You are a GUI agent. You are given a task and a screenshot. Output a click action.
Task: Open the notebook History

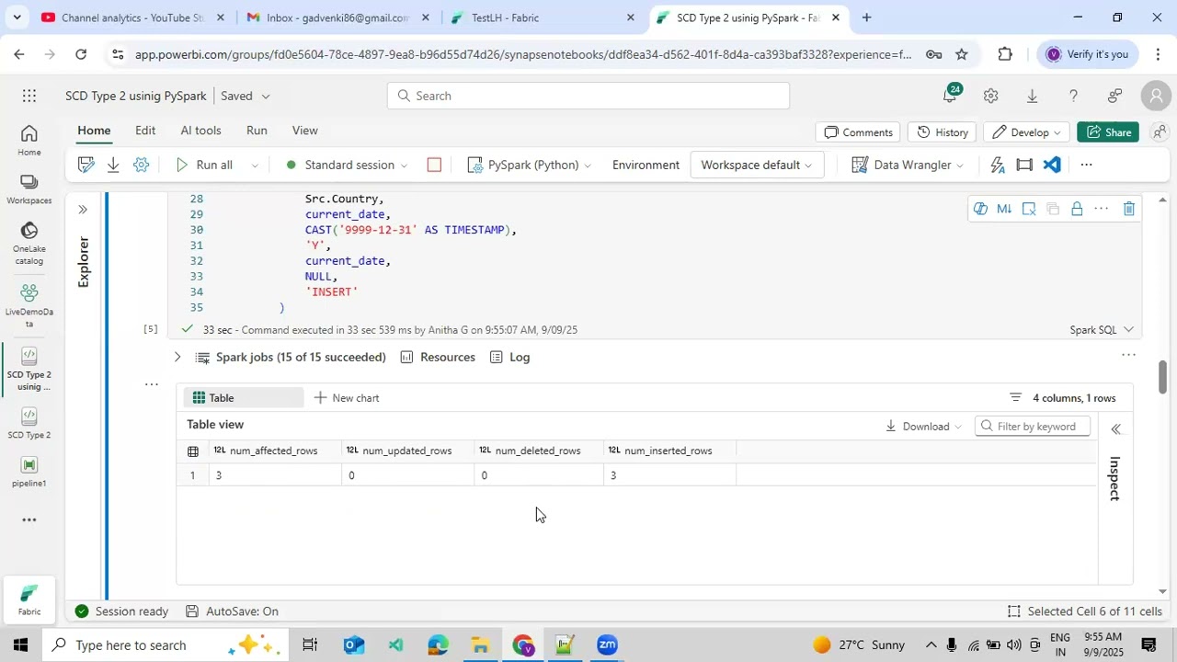point(943,132)
